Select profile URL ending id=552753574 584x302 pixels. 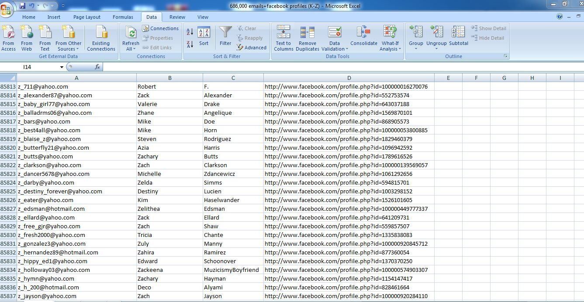pyautogui.click(x=349, y=95)
